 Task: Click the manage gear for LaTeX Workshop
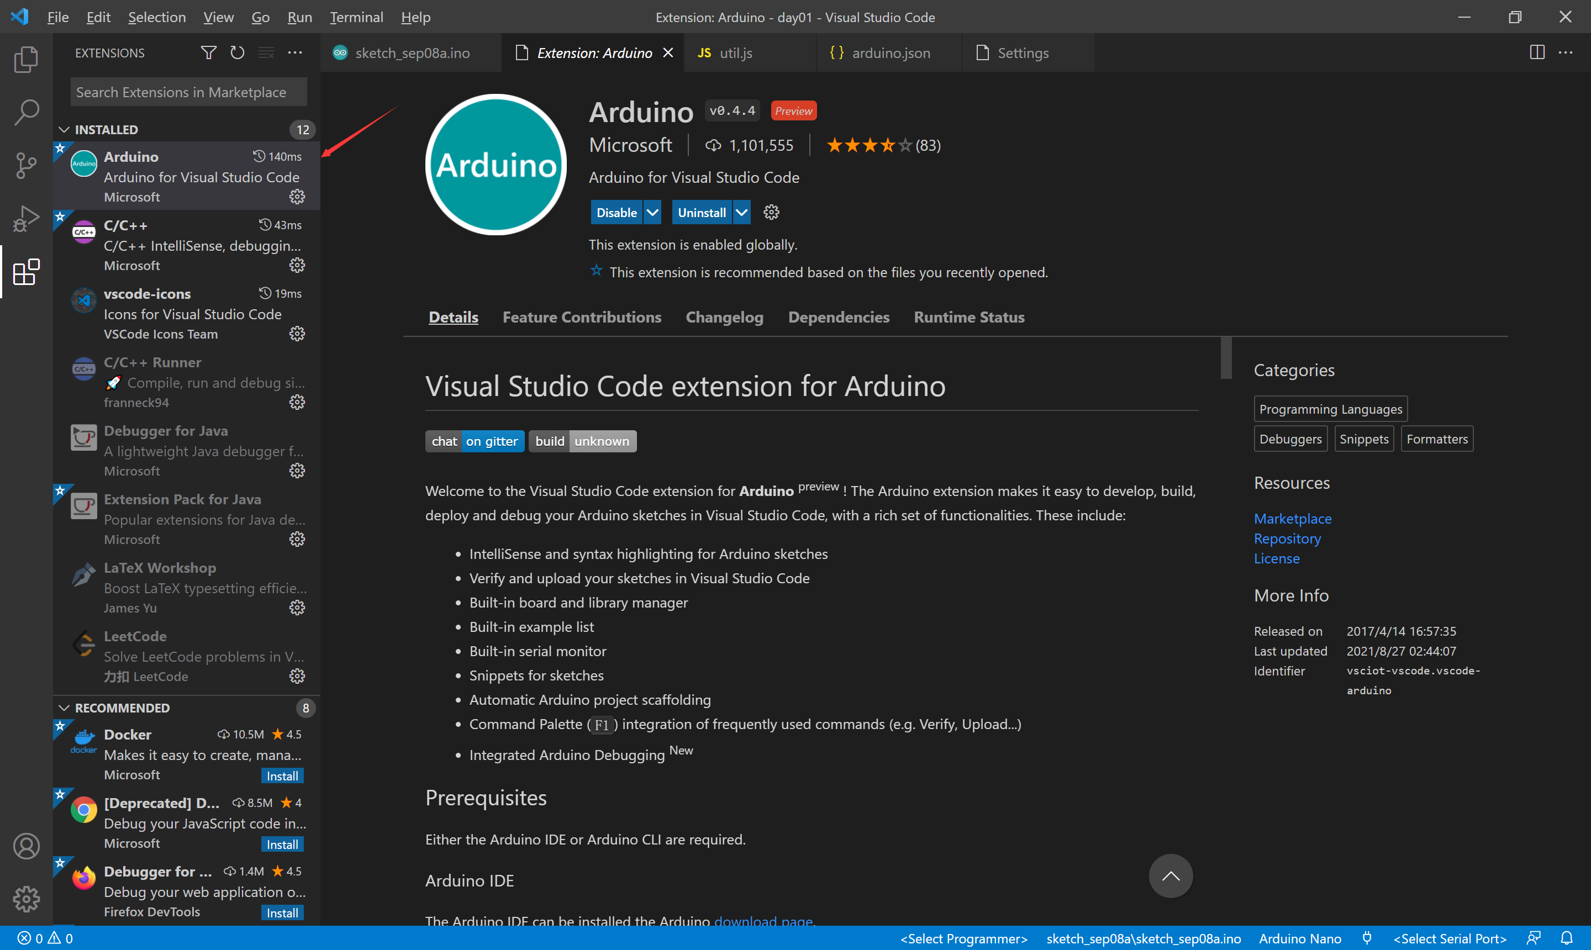pos(297,608)
